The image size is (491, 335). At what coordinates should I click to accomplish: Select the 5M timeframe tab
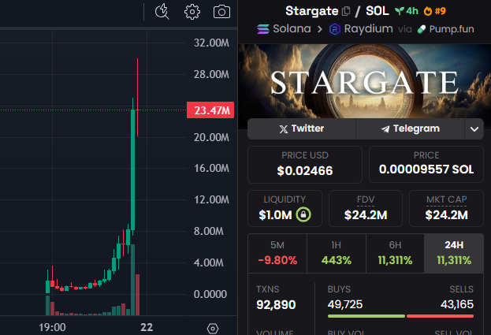[x=277, y=253]
